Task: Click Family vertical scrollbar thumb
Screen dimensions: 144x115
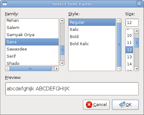Action: click(x=62, y=50)
